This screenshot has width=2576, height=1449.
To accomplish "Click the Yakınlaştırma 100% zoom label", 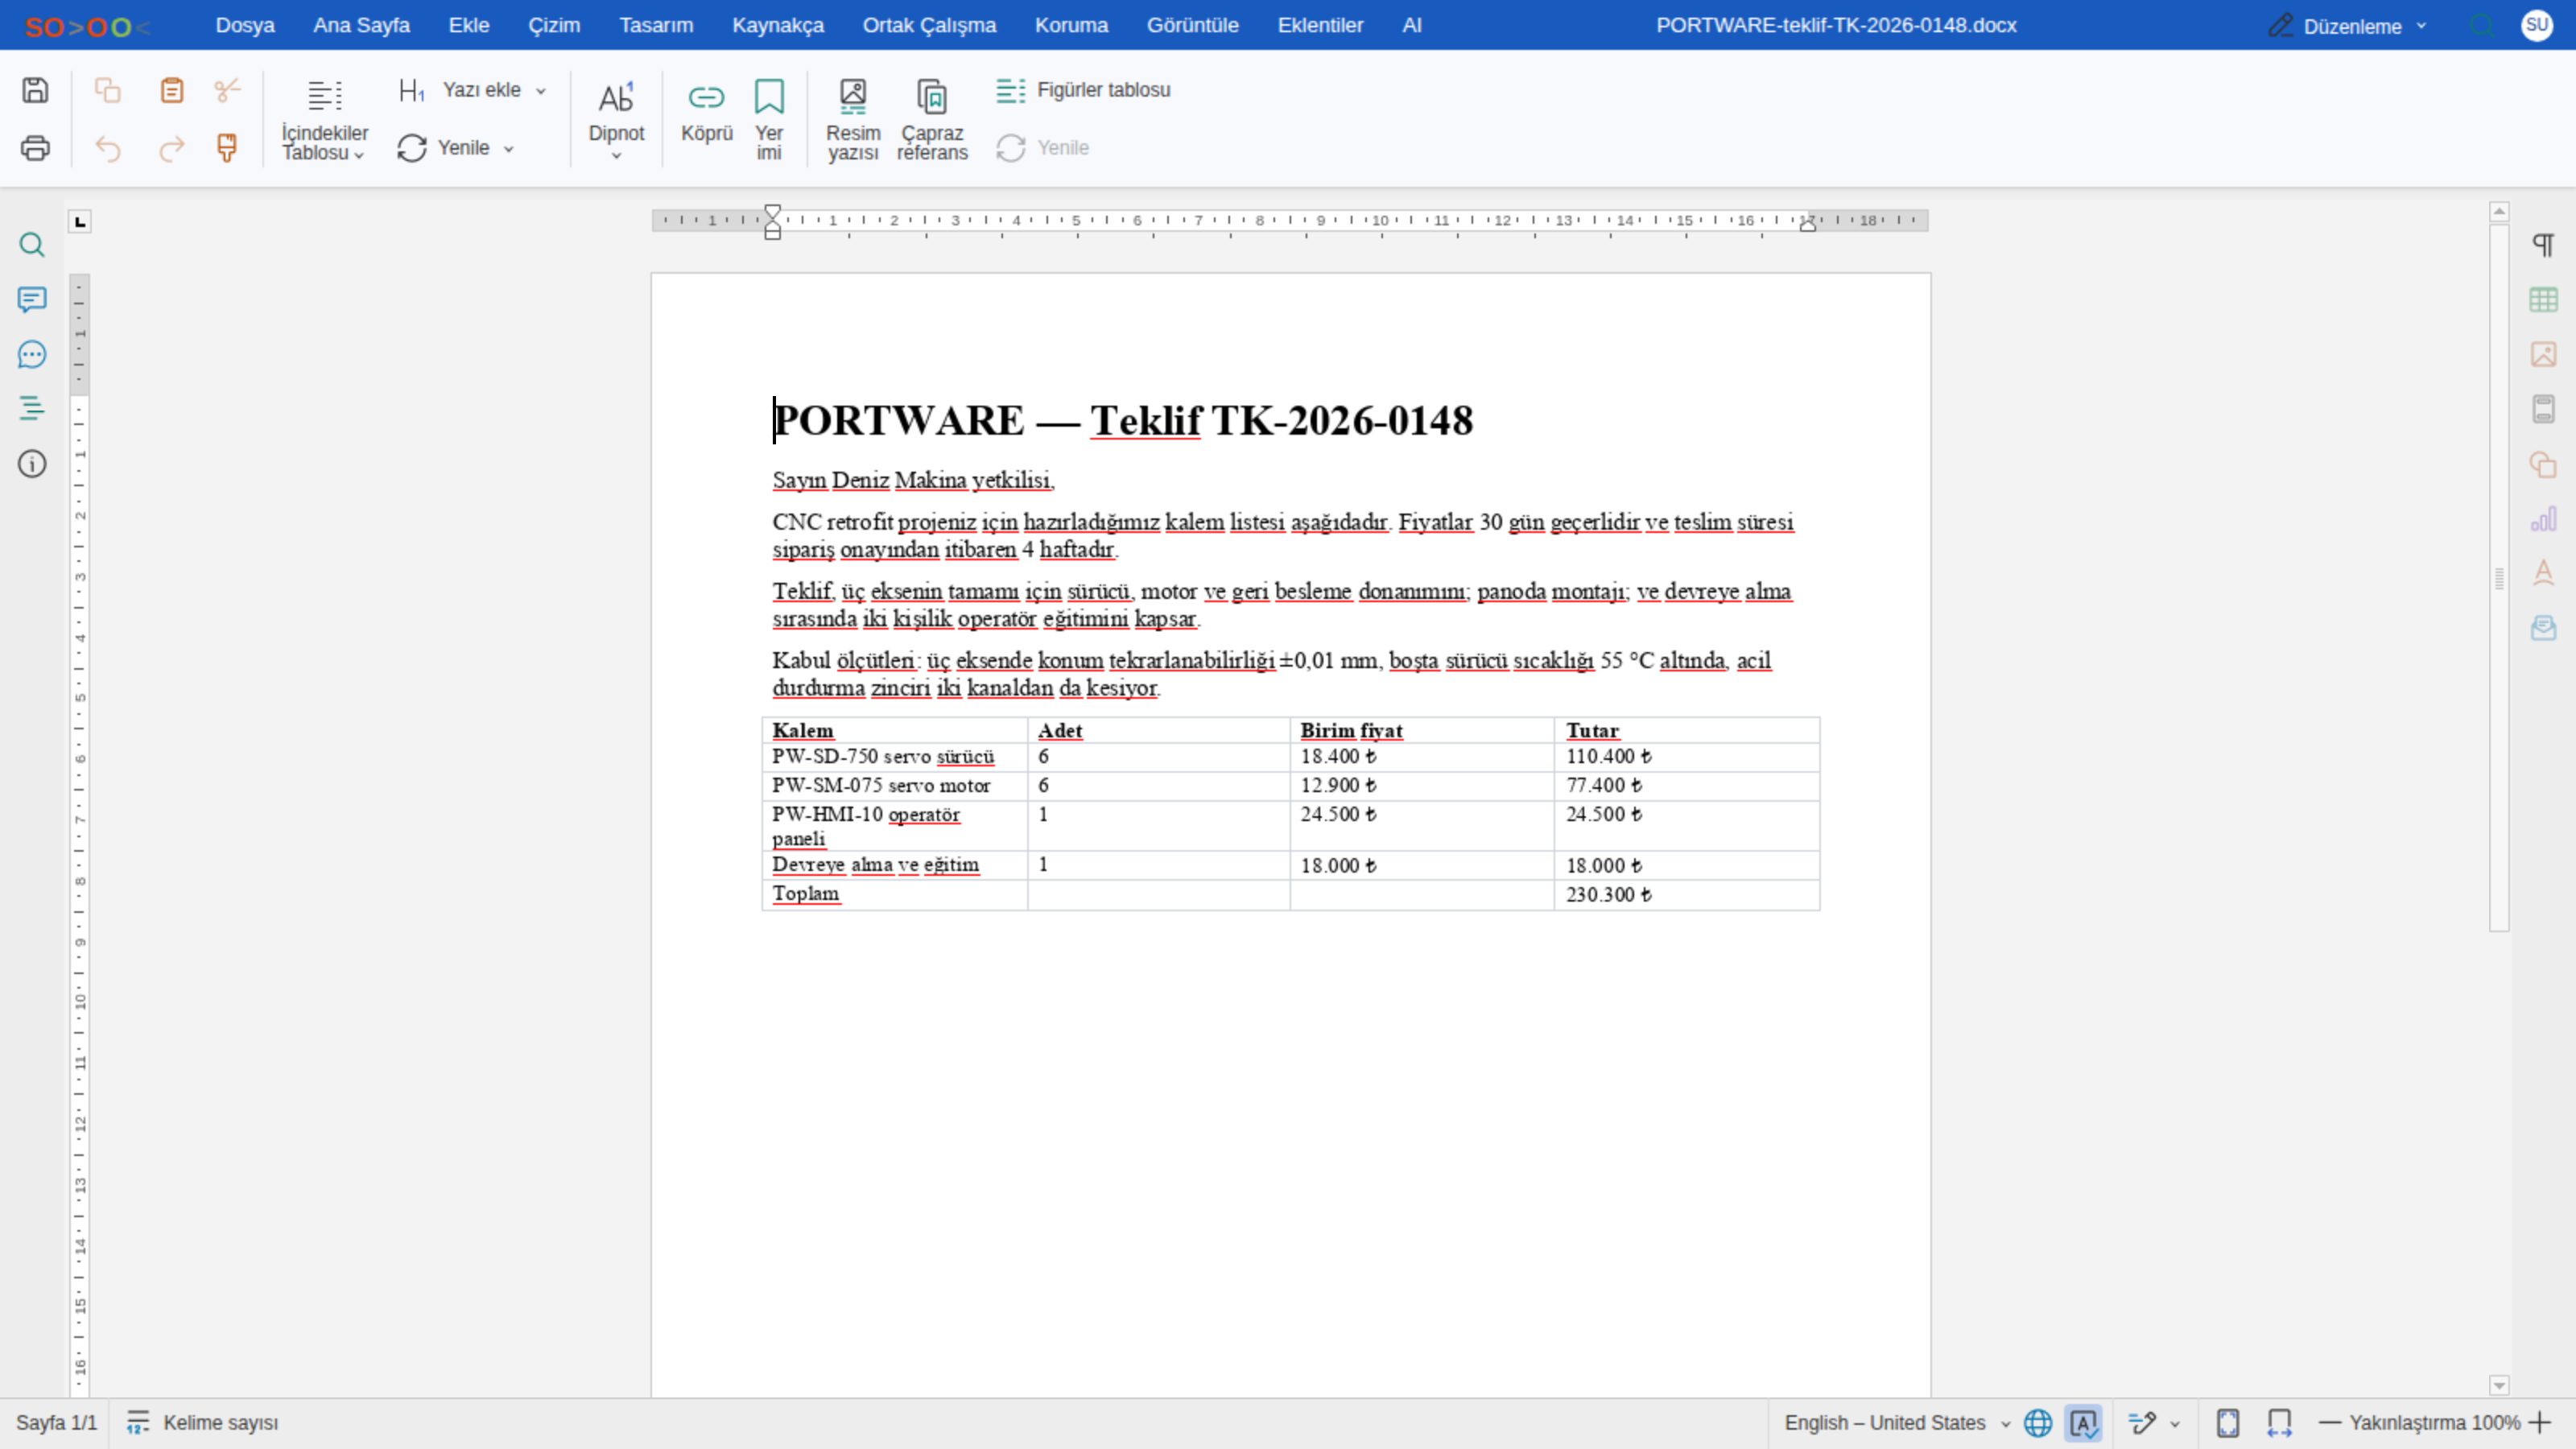I will 2434,1422.
